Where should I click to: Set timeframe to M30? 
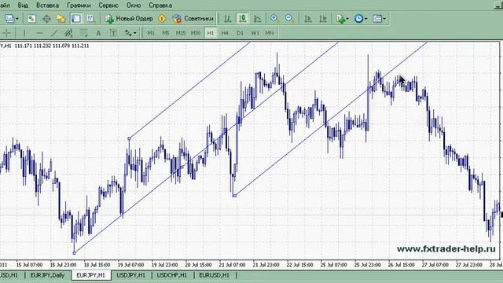tap(196, 33)
